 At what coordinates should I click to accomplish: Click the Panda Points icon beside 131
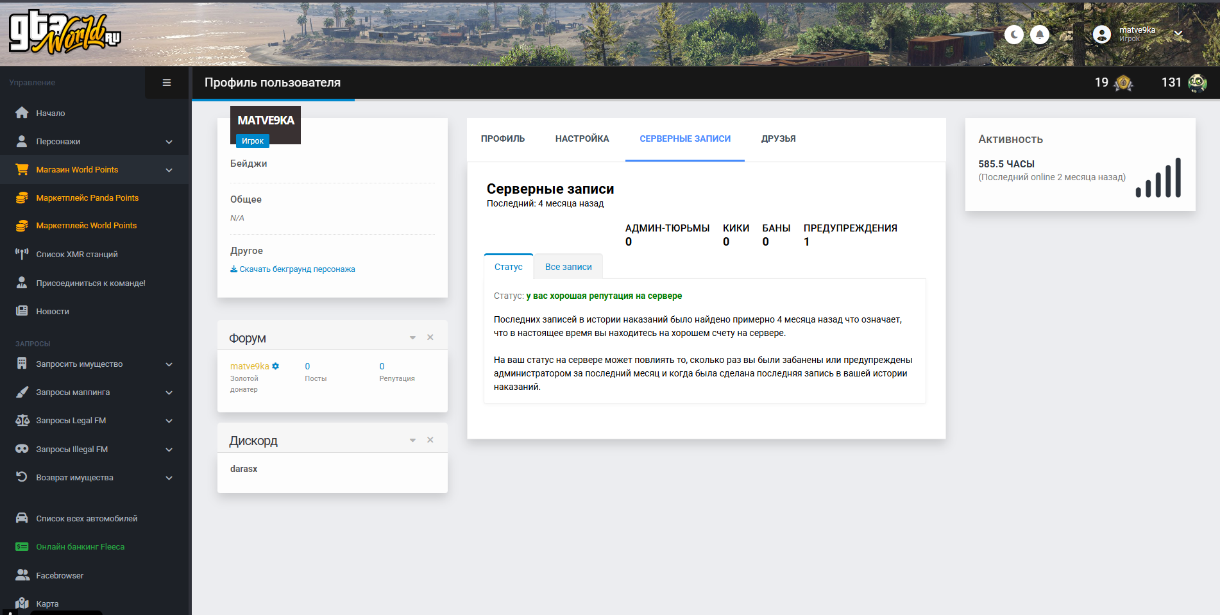click(x=1197, y=83)
